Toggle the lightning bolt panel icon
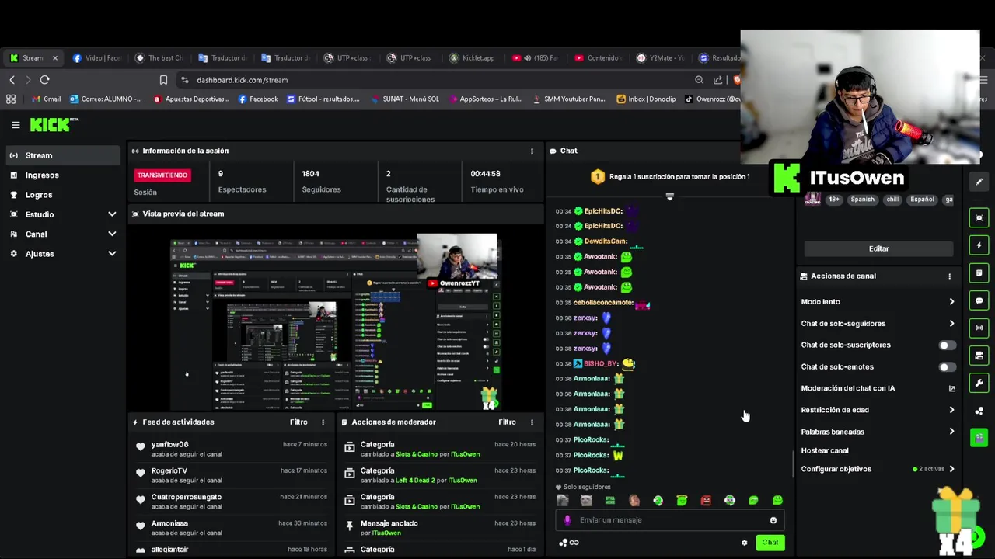Viewport: 995px width, 559px height. pyautogui.click(x=979, y=245)
